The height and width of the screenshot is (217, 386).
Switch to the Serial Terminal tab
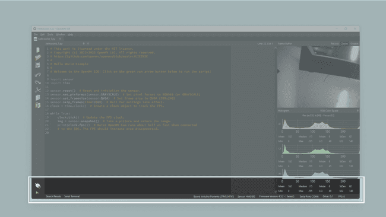point(72,196)
